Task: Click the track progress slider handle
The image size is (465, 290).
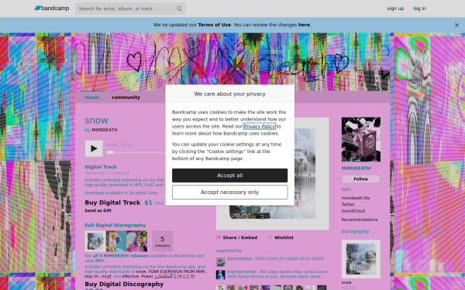Action: tap(110, 152)
